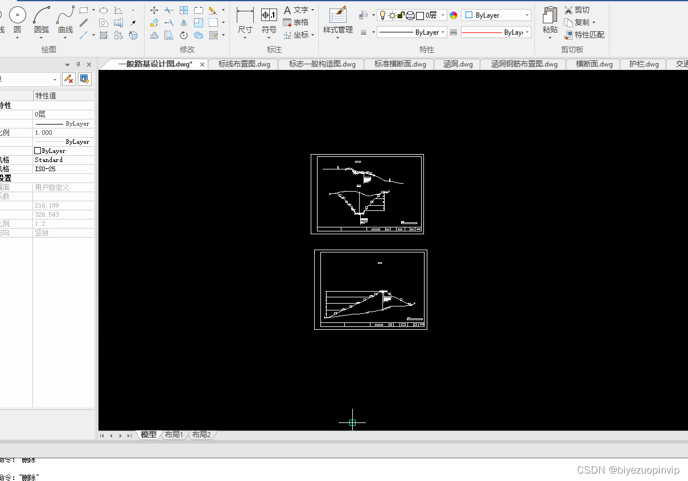Toggle layer freeze sun icon
The height and width of the screenshot is (481, 688).
tap(392, 15)
